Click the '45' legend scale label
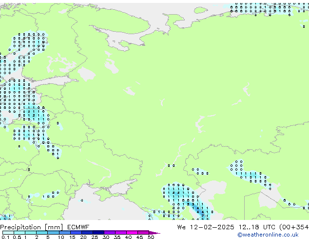Image resolution: width=309 pixels, height=239 pixels. (x=140, y=237)
